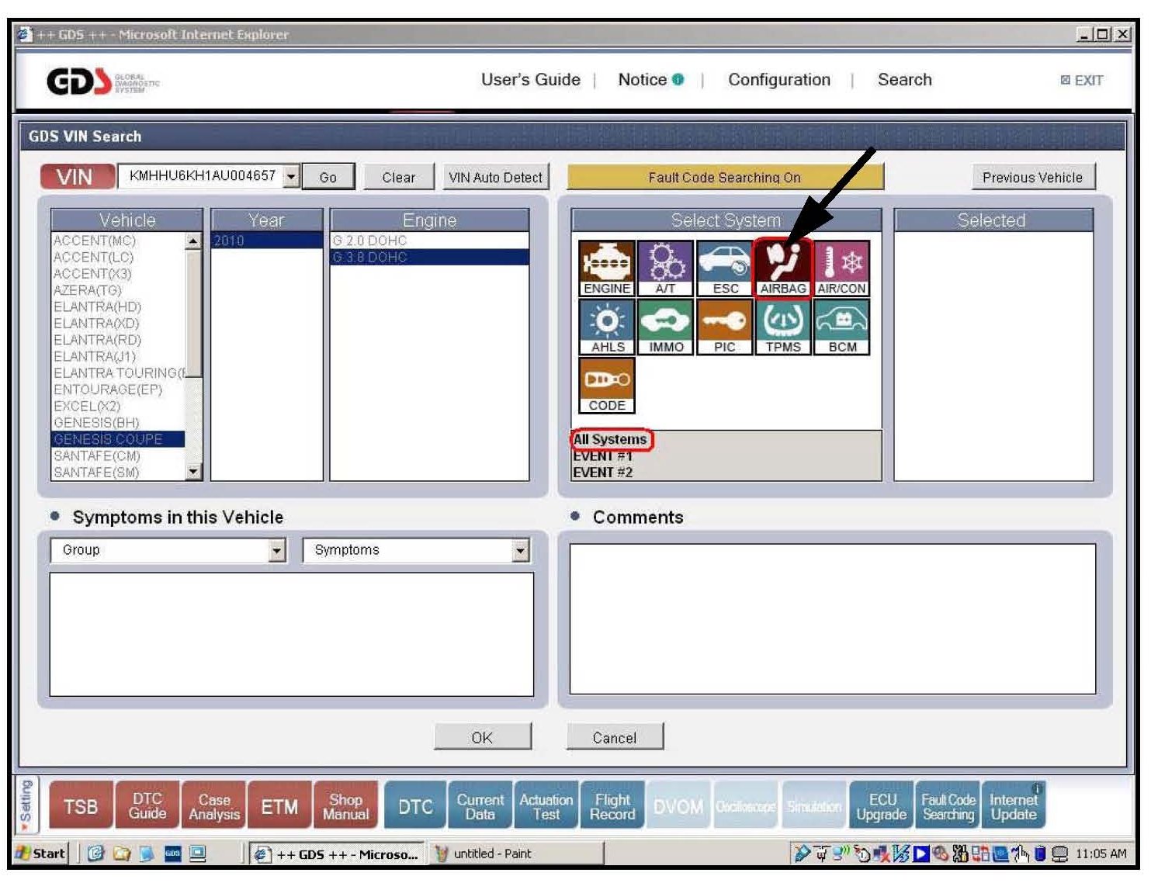Click the CODE system icon
Screen dimensions: 1151x890
tap(606, 386)
